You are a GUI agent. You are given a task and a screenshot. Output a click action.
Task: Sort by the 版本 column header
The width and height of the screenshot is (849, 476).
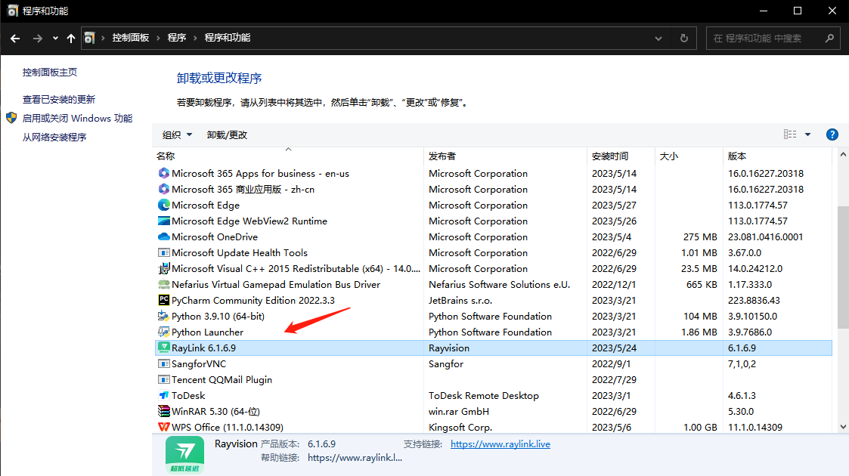[x=777, y=156]
